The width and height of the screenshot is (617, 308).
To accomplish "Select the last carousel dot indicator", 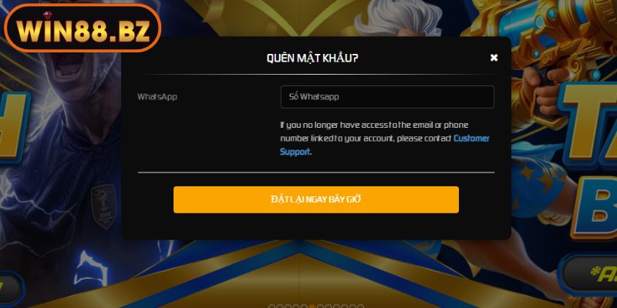I will pyautogui.click(x=360, y=306).
